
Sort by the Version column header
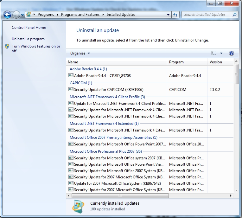tap(221, 62)
